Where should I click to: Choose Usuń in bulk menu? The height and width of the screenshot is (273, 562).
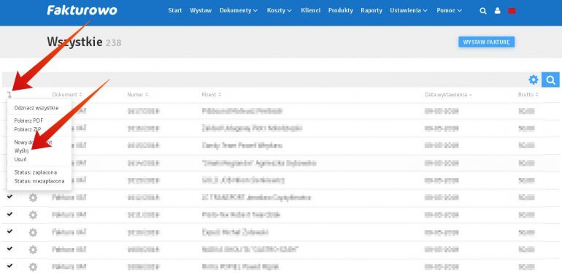coord(20,159)
